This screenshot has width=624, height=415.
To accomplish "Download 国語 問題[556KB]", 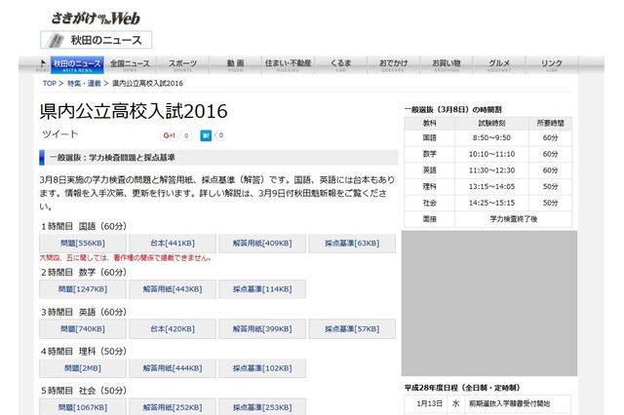I will tap(83, 244).
